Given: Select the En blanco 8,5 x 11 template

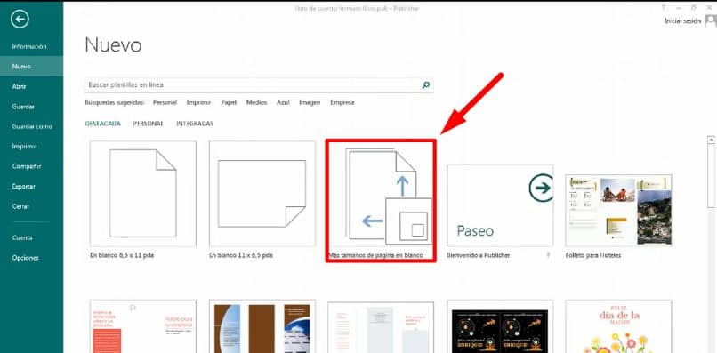Looking at the screenshot, I should [143, 194].
